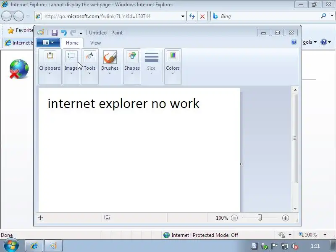Screen dimensions: 336x252
Task: Expand the Tools group in the ribbon
Action: [x=89, y=66]
